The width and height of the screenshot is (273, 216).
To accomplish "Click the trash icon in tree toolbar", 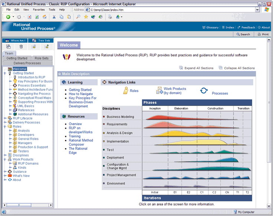I will (21, 46).
